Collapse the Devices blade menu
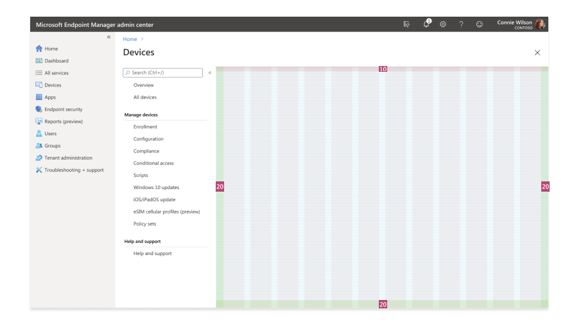 tap(210, 73)
